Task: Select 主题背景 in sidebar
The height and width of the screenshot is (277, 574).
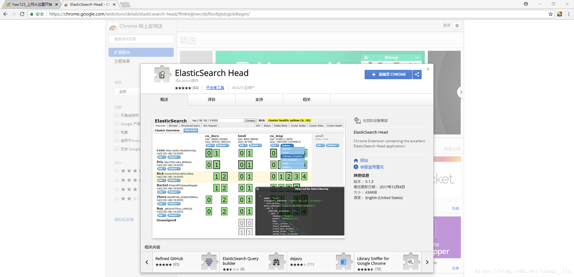Action: click(x=122, y=61)
